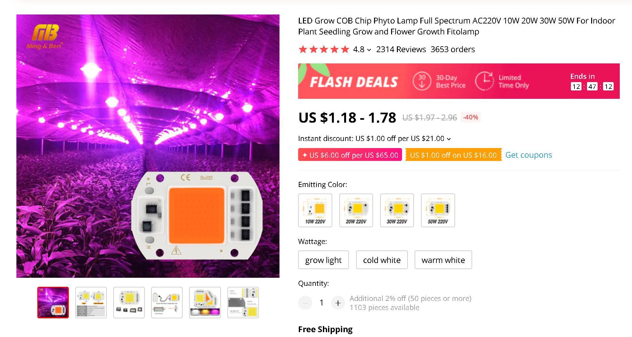Show the second product thumbnail image
The width and height of the screenshot is (632, 337).
pyautogui.click(x=91, y=303)
